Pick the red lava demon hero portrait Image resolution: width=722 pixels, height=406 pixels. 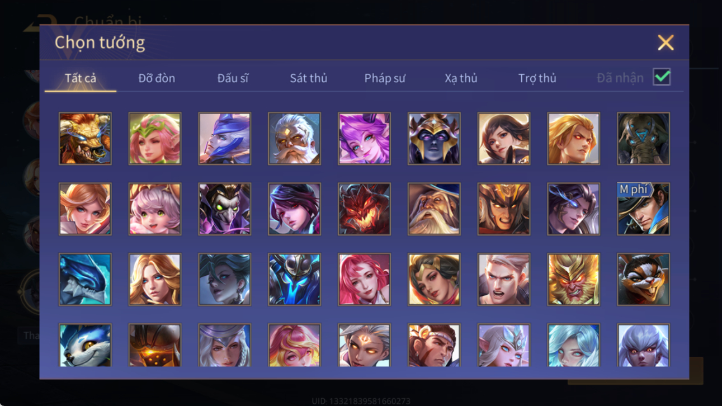click(364, 209)
